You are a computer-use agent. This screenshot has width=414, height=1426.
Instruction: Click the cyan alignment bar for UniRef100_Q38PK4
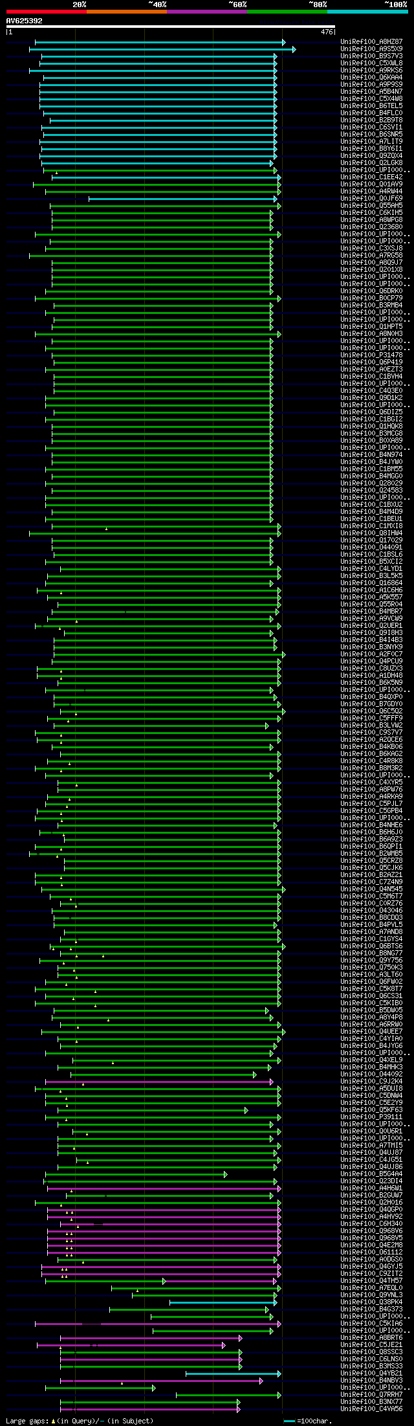click(223, 1302)
